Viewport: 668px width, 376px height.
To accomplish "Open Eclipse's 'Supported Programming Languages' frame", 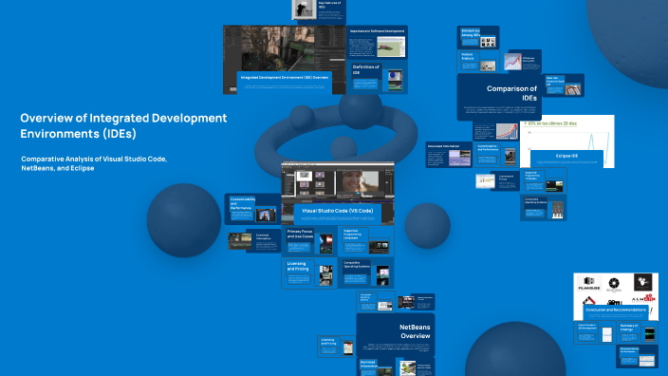I will (x=543, y=181).
